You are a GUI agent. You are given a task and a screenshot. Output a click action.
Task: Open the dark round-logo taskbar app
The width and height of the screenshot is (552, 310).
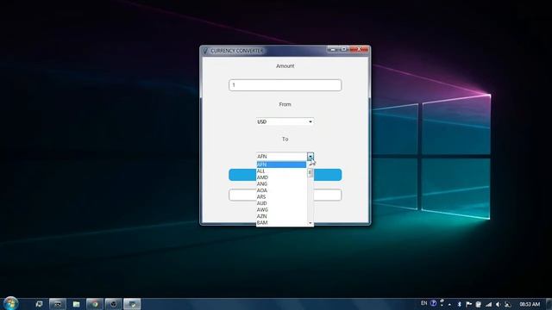(x=113, y=304)
